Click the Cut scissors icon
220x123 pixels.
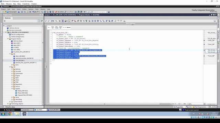[22, 12]
